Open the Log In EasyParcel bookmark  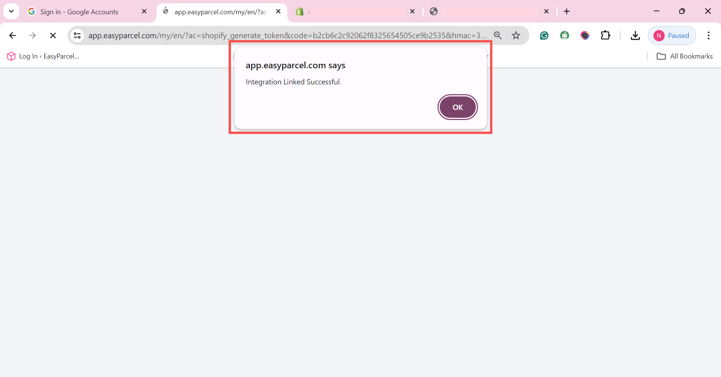(42, 56)
